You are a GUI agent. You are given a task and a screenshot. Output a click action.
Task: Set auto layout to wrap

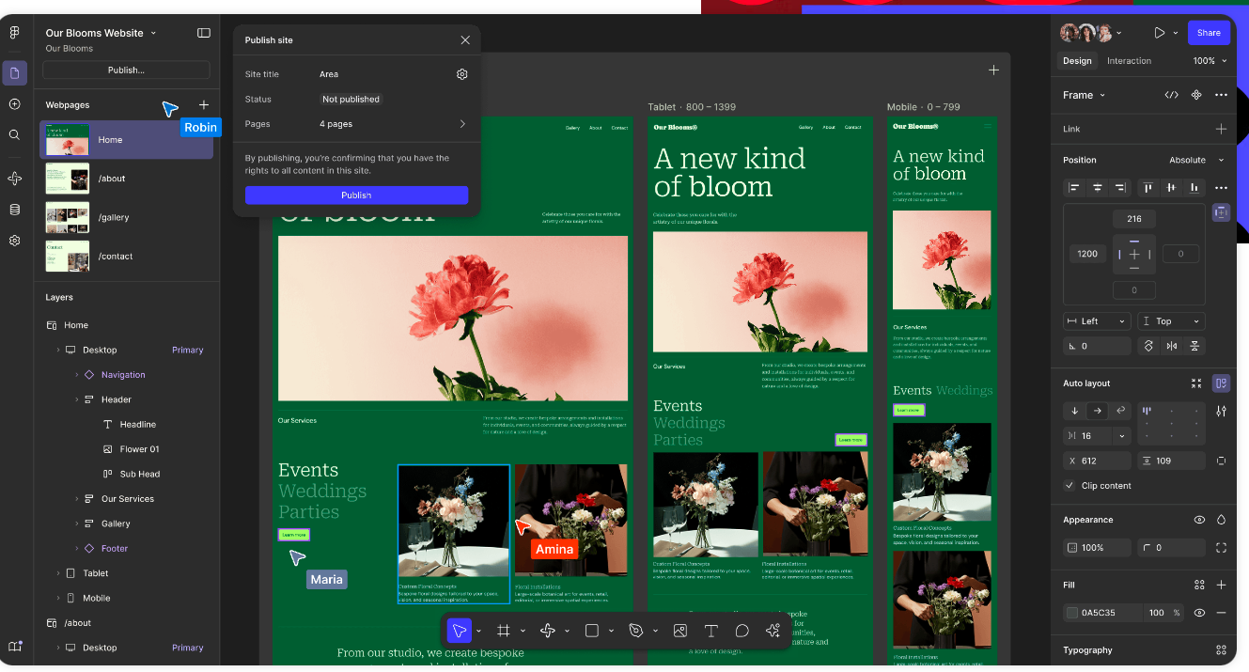pos(1120,411)
